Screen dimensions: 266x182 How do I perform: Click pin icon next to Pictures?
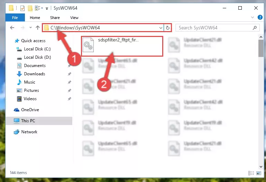[70, 90]
